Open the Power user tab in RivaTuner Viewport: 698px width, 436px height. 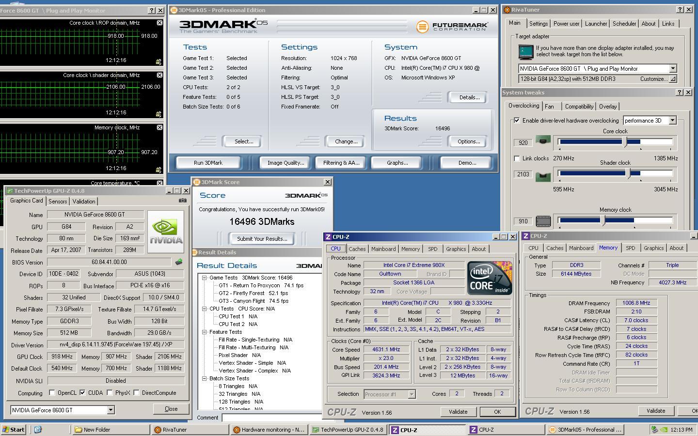(566, 24)
